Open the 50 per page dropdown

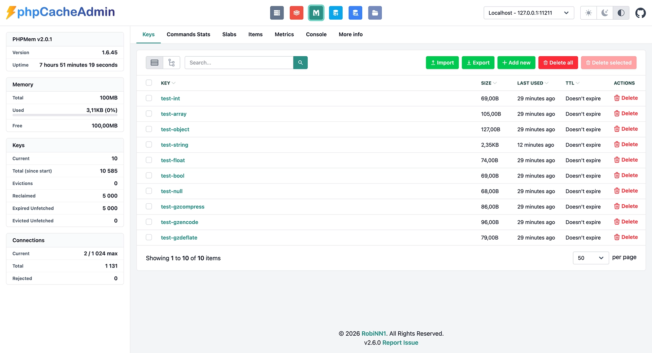(x=591, y=258)
